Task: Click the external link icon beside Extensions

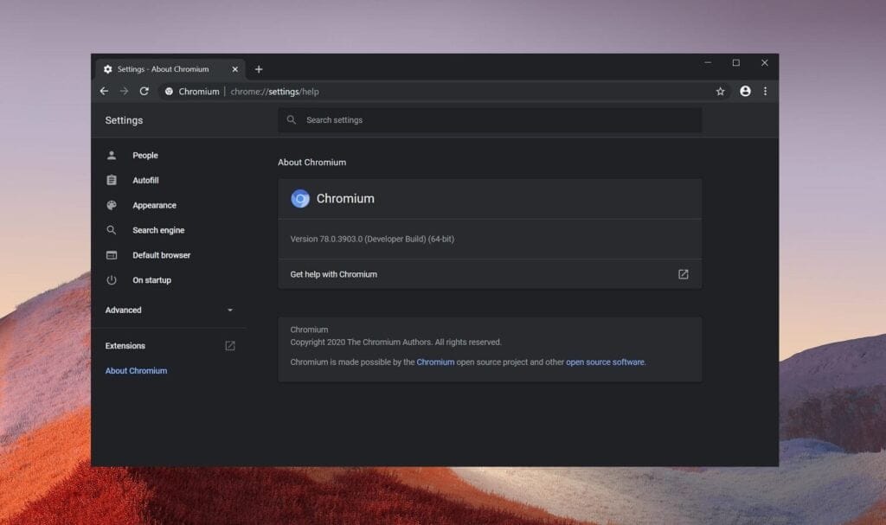Action: (230, 346)
